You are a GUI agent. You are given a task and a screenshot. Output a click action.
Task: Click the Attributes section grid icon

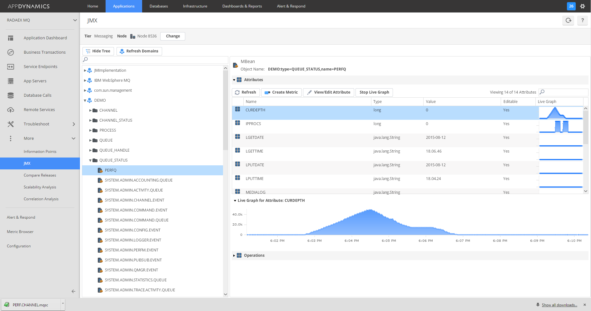(x=239, y=80)
